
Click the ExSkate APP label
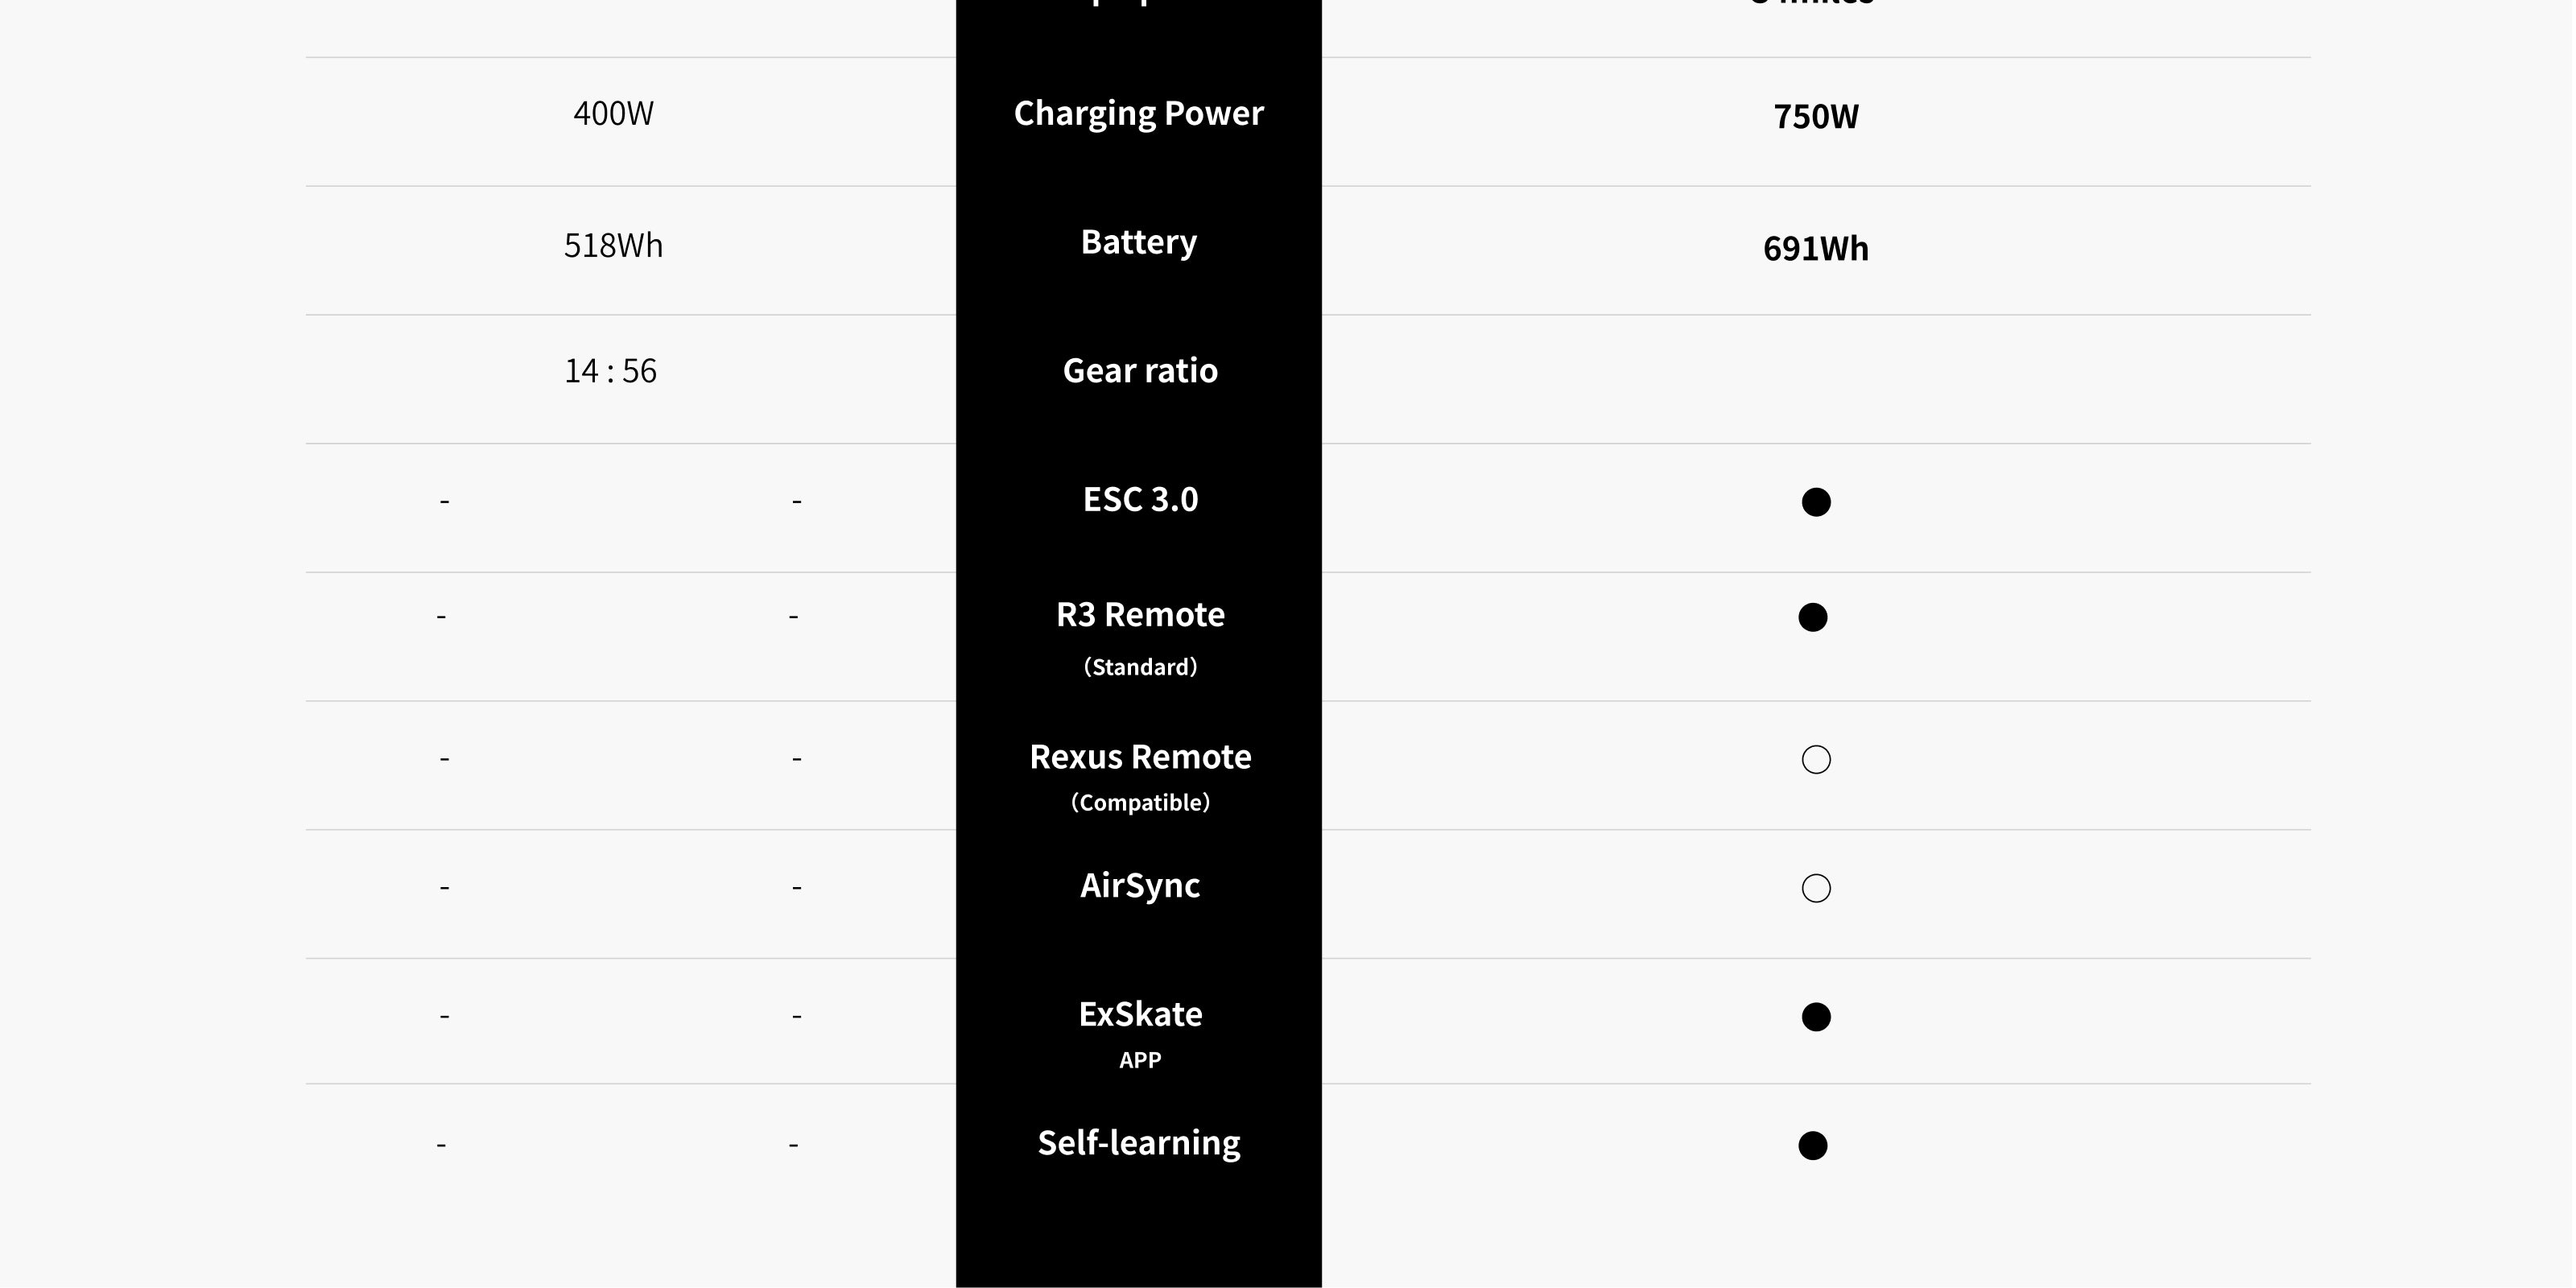click(1140, 1034)
